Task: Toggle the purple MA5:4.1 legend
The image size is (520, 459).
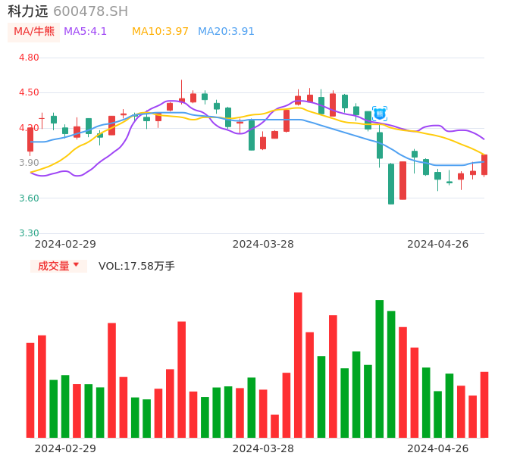Action: 85,32
